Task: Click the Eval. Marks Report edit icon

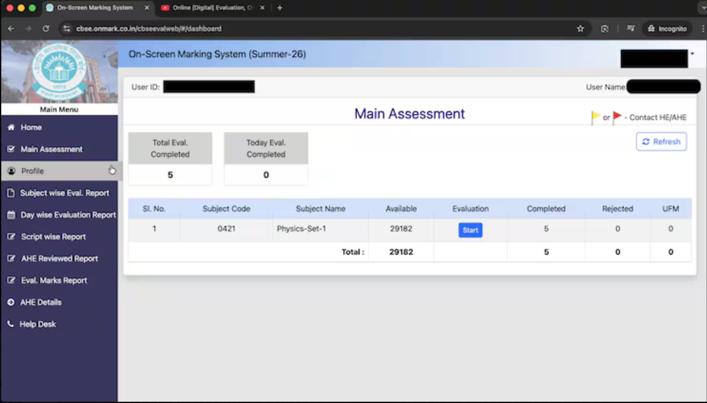Action: (11, 280)
